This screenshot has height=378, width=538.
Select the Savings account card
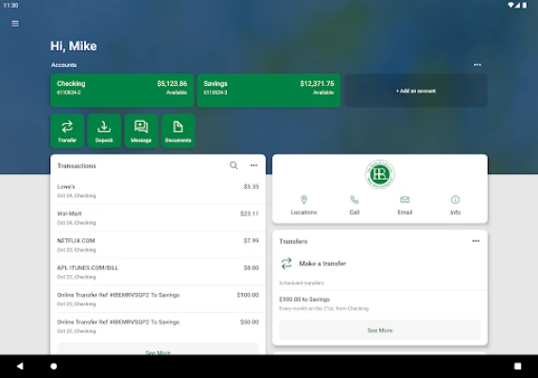pos(269,91)
